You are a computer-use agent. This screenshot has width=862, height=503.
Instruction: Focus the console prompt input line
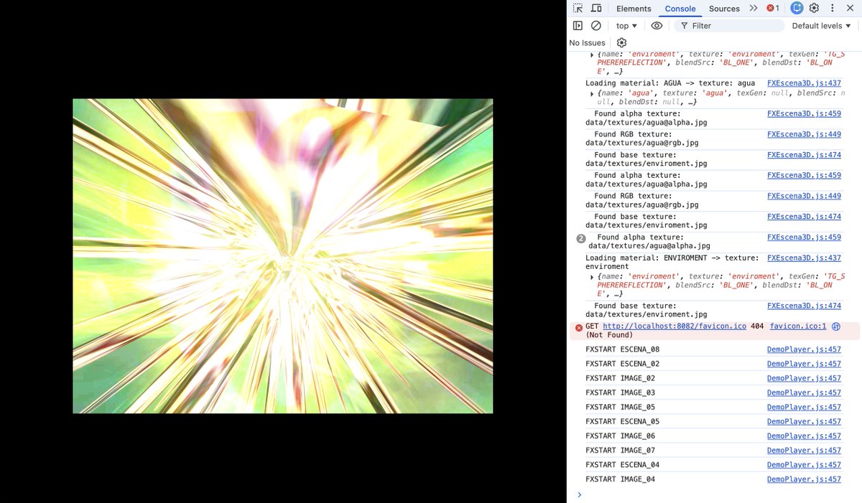718,494
